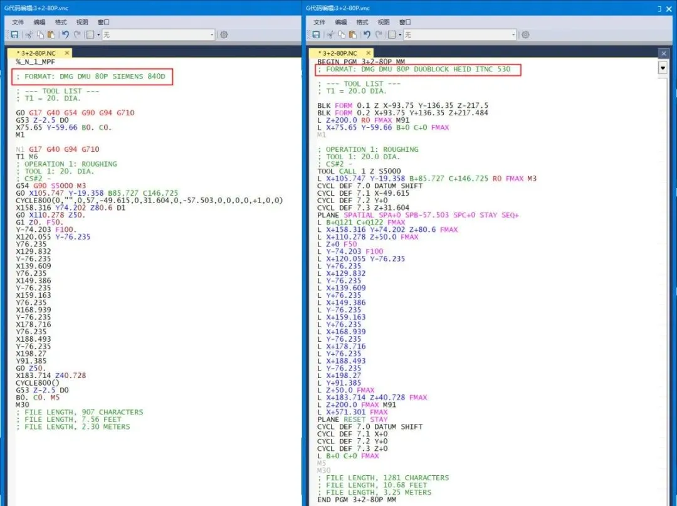Click the FILE LENGTH, 907 CHARACTERS comment
The height and width of the screenshot is (506, 677).
[x=80, y=412]
